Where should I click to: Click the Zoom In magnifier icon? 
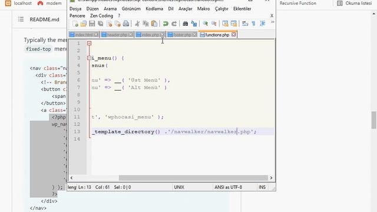[205, 24]
